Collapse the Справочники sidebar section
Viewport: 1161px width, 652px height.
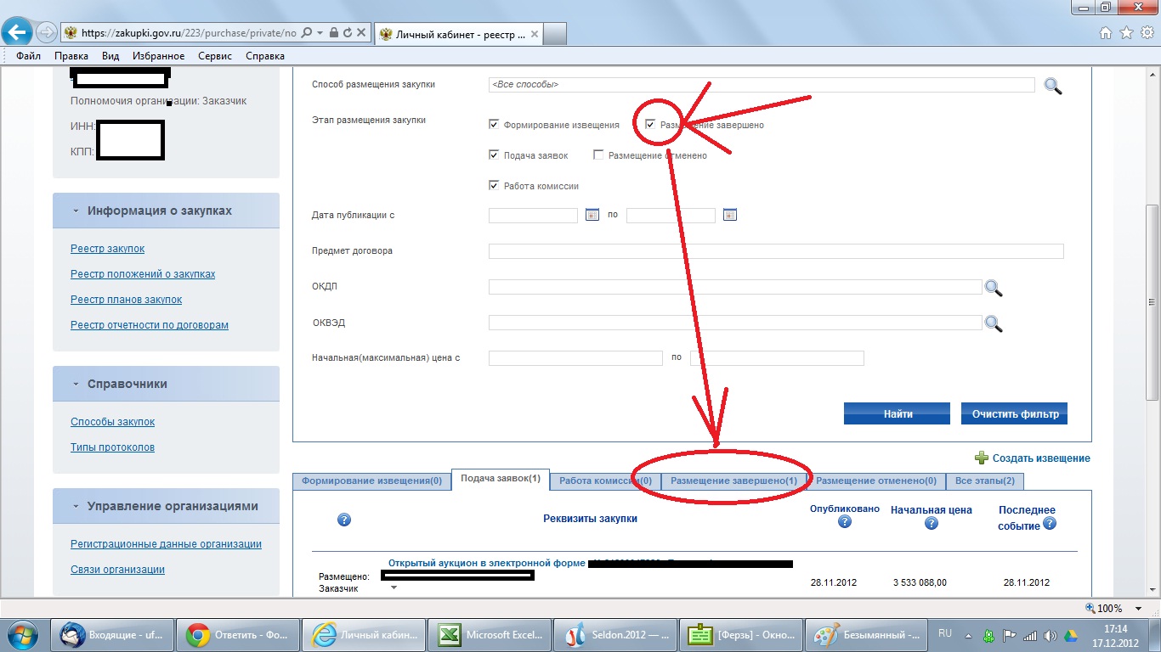(x=76, y=384)
